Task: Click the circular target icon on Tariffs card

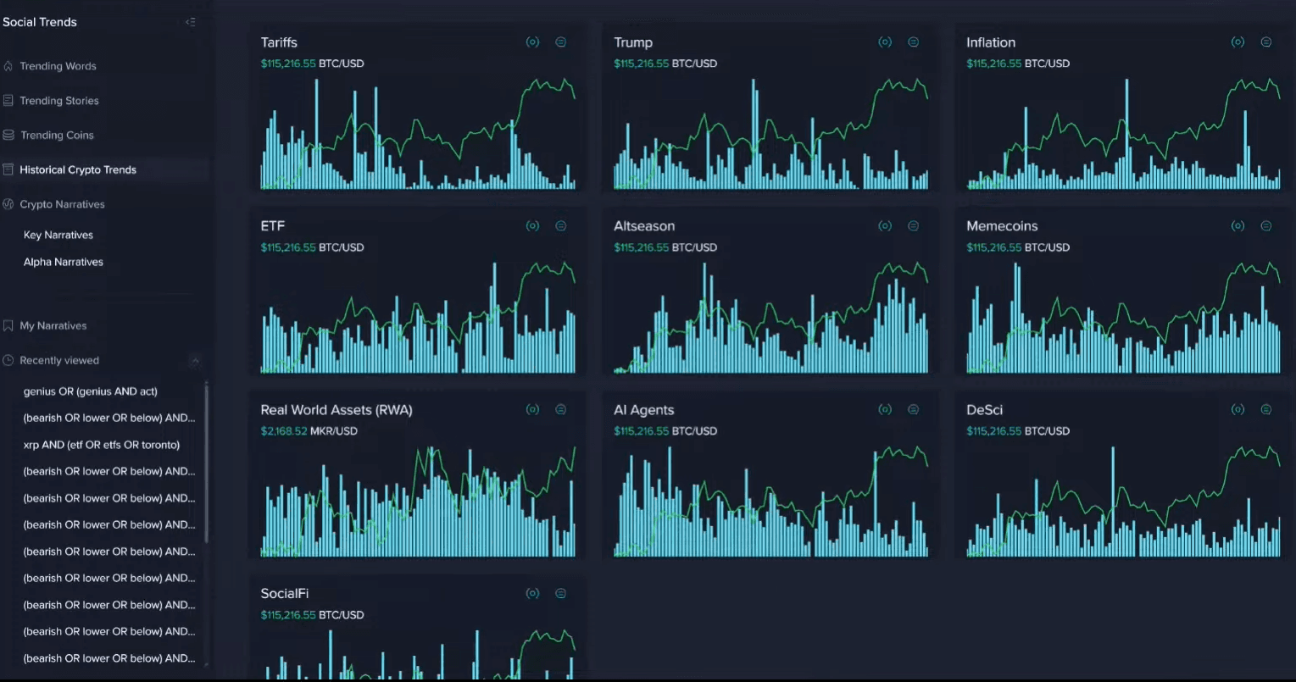Action: 532,42
